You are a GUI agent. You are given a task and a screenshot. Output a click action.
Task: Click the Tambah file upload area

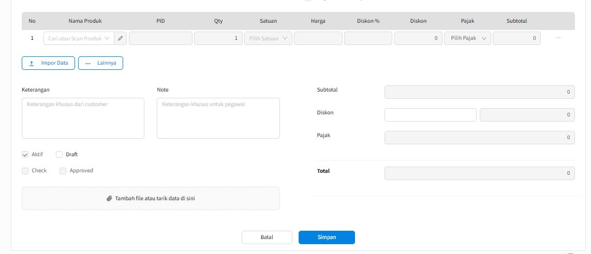(151, 198)
